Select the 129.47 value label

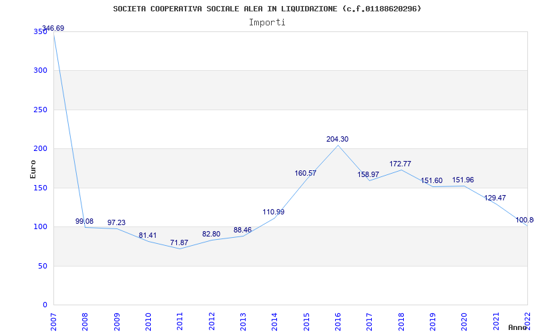(495, 198)
